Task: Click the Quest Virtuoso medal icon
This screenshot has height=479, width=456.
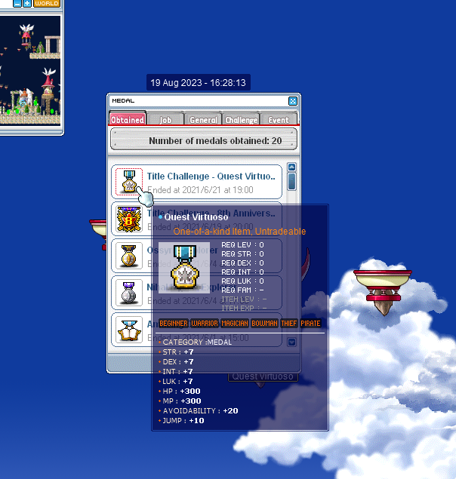Action: coord(128,182)
